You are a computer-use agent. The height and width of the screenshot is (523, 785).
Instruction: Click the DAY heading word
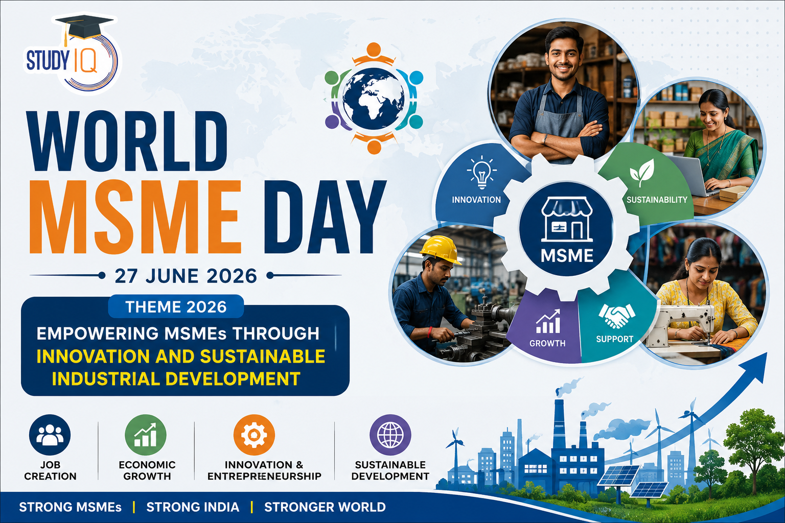(x=324, y=217)
